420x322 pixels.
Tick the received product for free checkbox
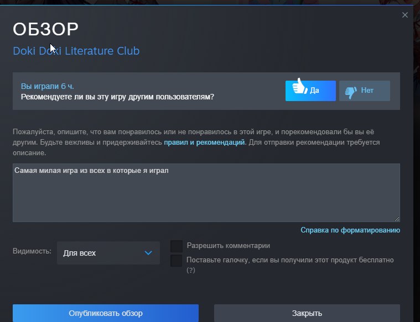(177, 261)
